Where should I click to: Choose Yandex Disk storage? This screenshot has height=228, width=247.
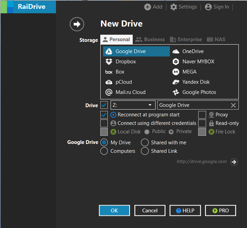[x=196, y=82]
